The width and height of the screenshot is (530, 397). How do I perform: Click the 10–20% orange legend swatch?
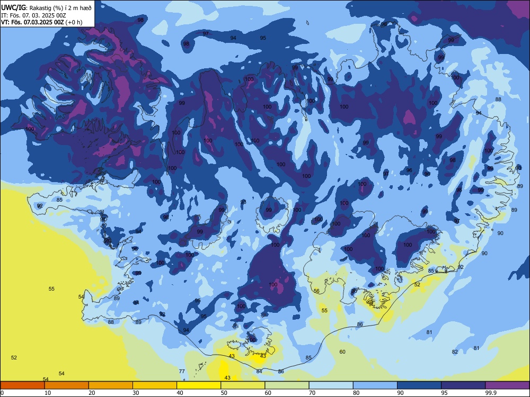pyautogui.click(x=67, y=385)
